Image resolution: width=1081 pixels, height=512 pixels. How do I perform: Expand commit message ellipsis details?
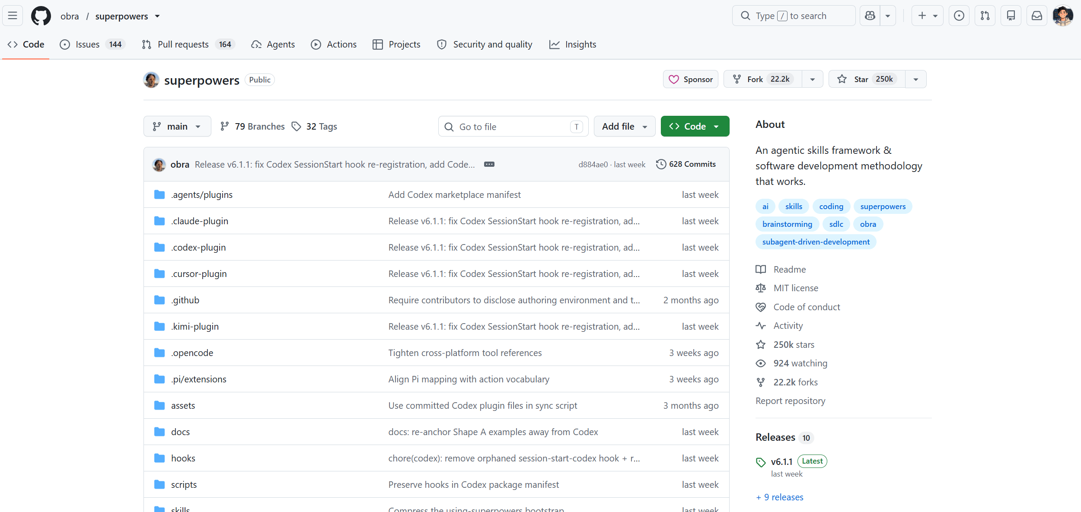pyautogui.click(x=489, y=164)
